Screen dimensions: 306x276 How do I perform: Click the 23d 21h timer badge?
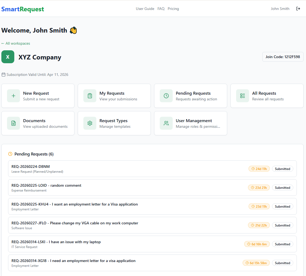pos(259,188)
